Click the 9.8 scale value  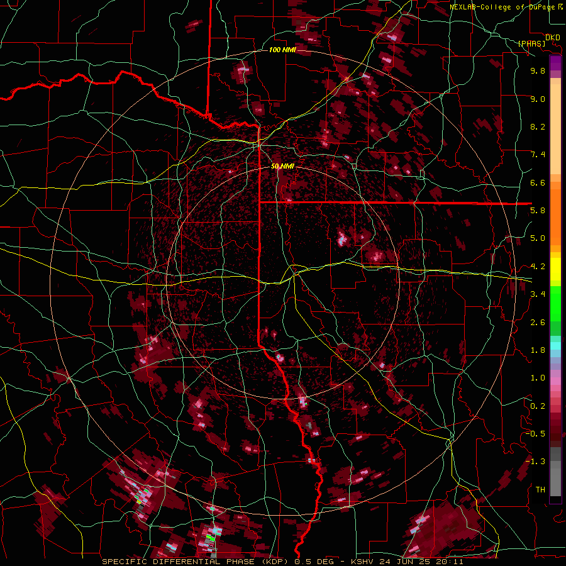[538, 70]
